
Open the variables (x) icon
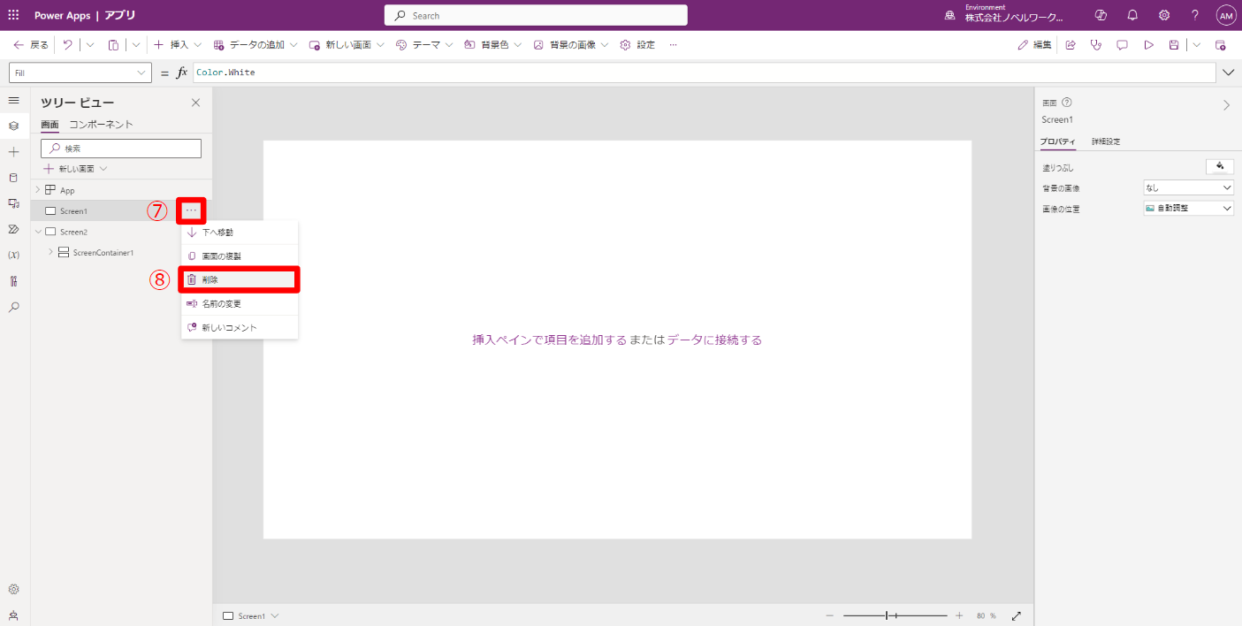click(x=13, y=255)
